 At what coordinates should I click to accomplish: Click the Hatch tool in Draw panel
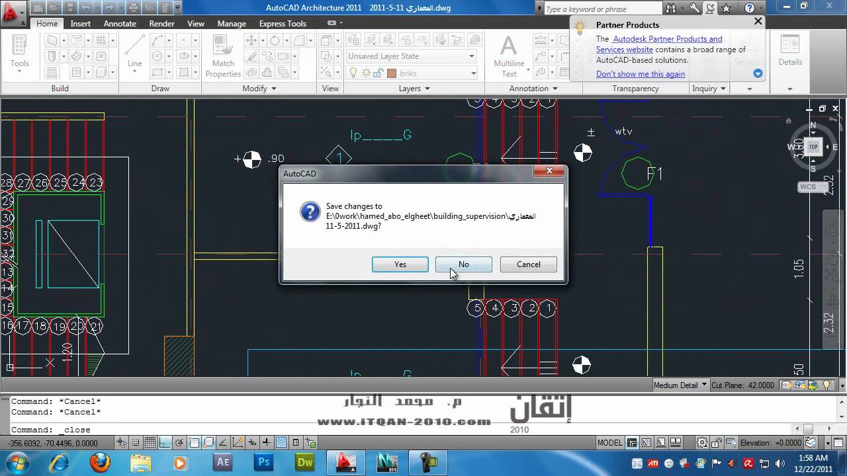[x=183, y=71]
